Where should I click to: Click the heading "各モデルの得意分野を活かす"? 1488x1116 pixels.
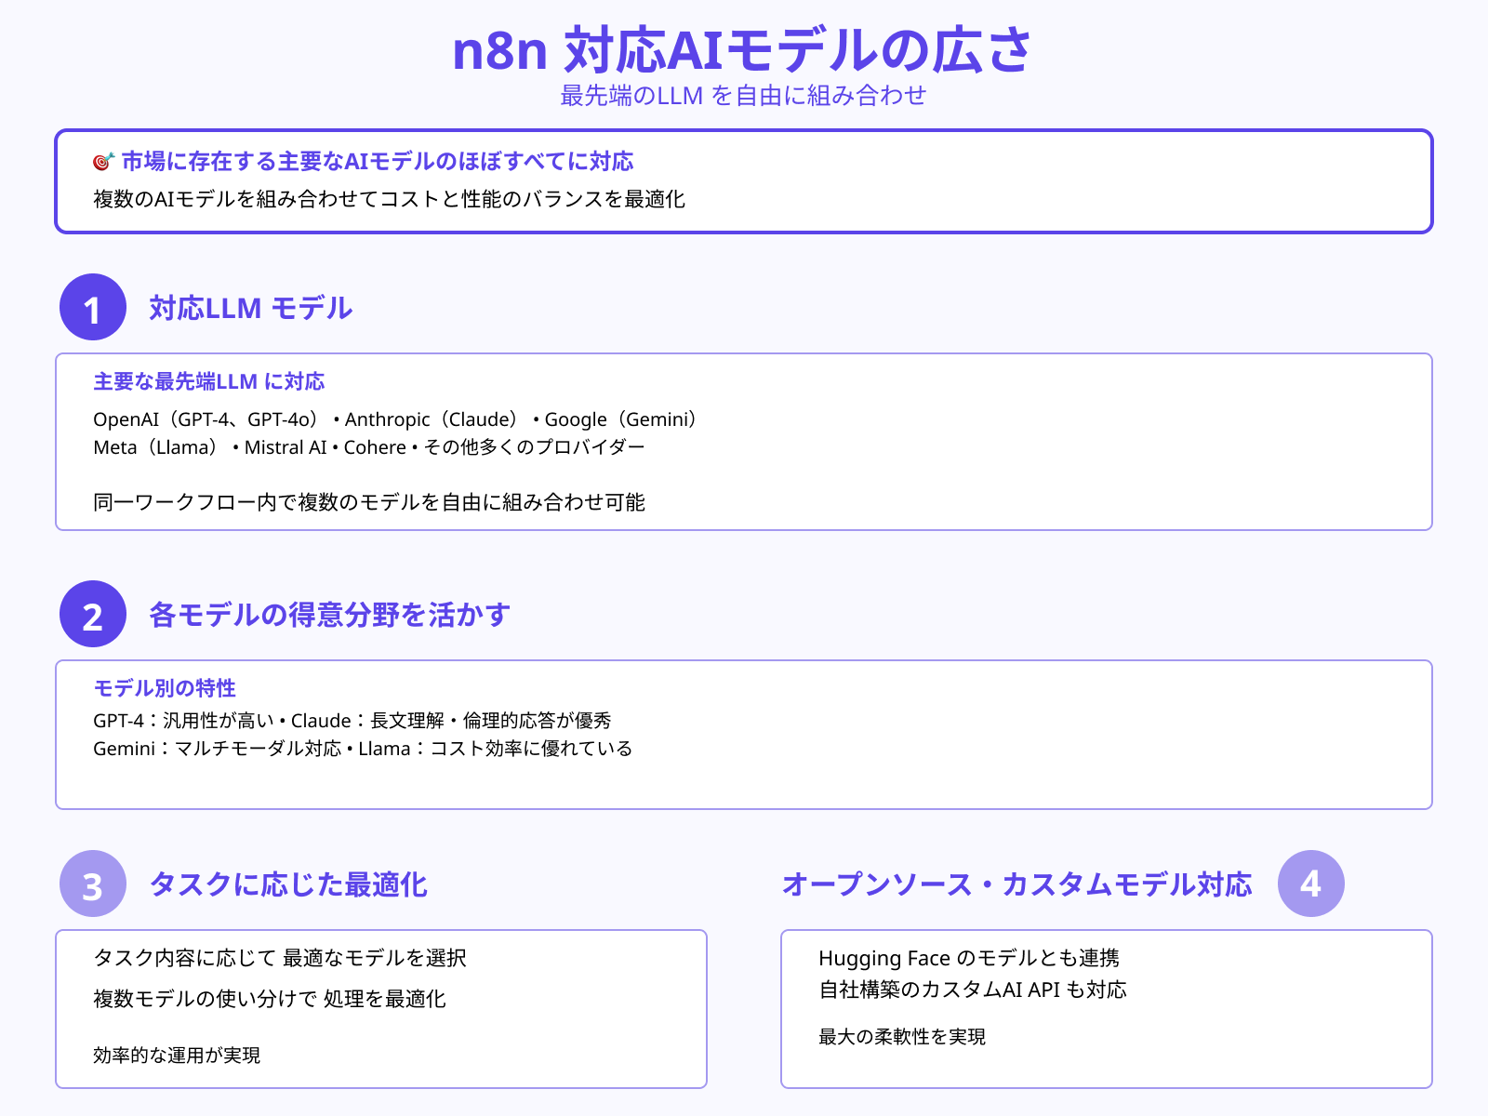click(x=330, y=615)
